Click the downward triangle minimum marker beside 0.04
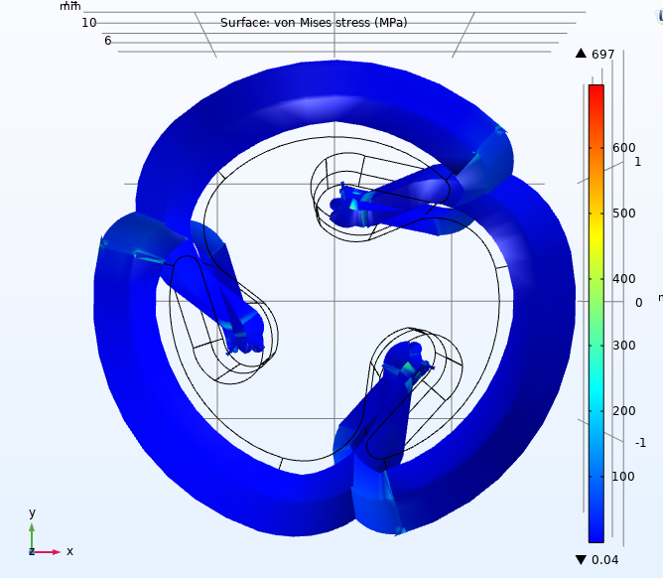The width and height of the screenshot is (663, 578). click(582, 562)
